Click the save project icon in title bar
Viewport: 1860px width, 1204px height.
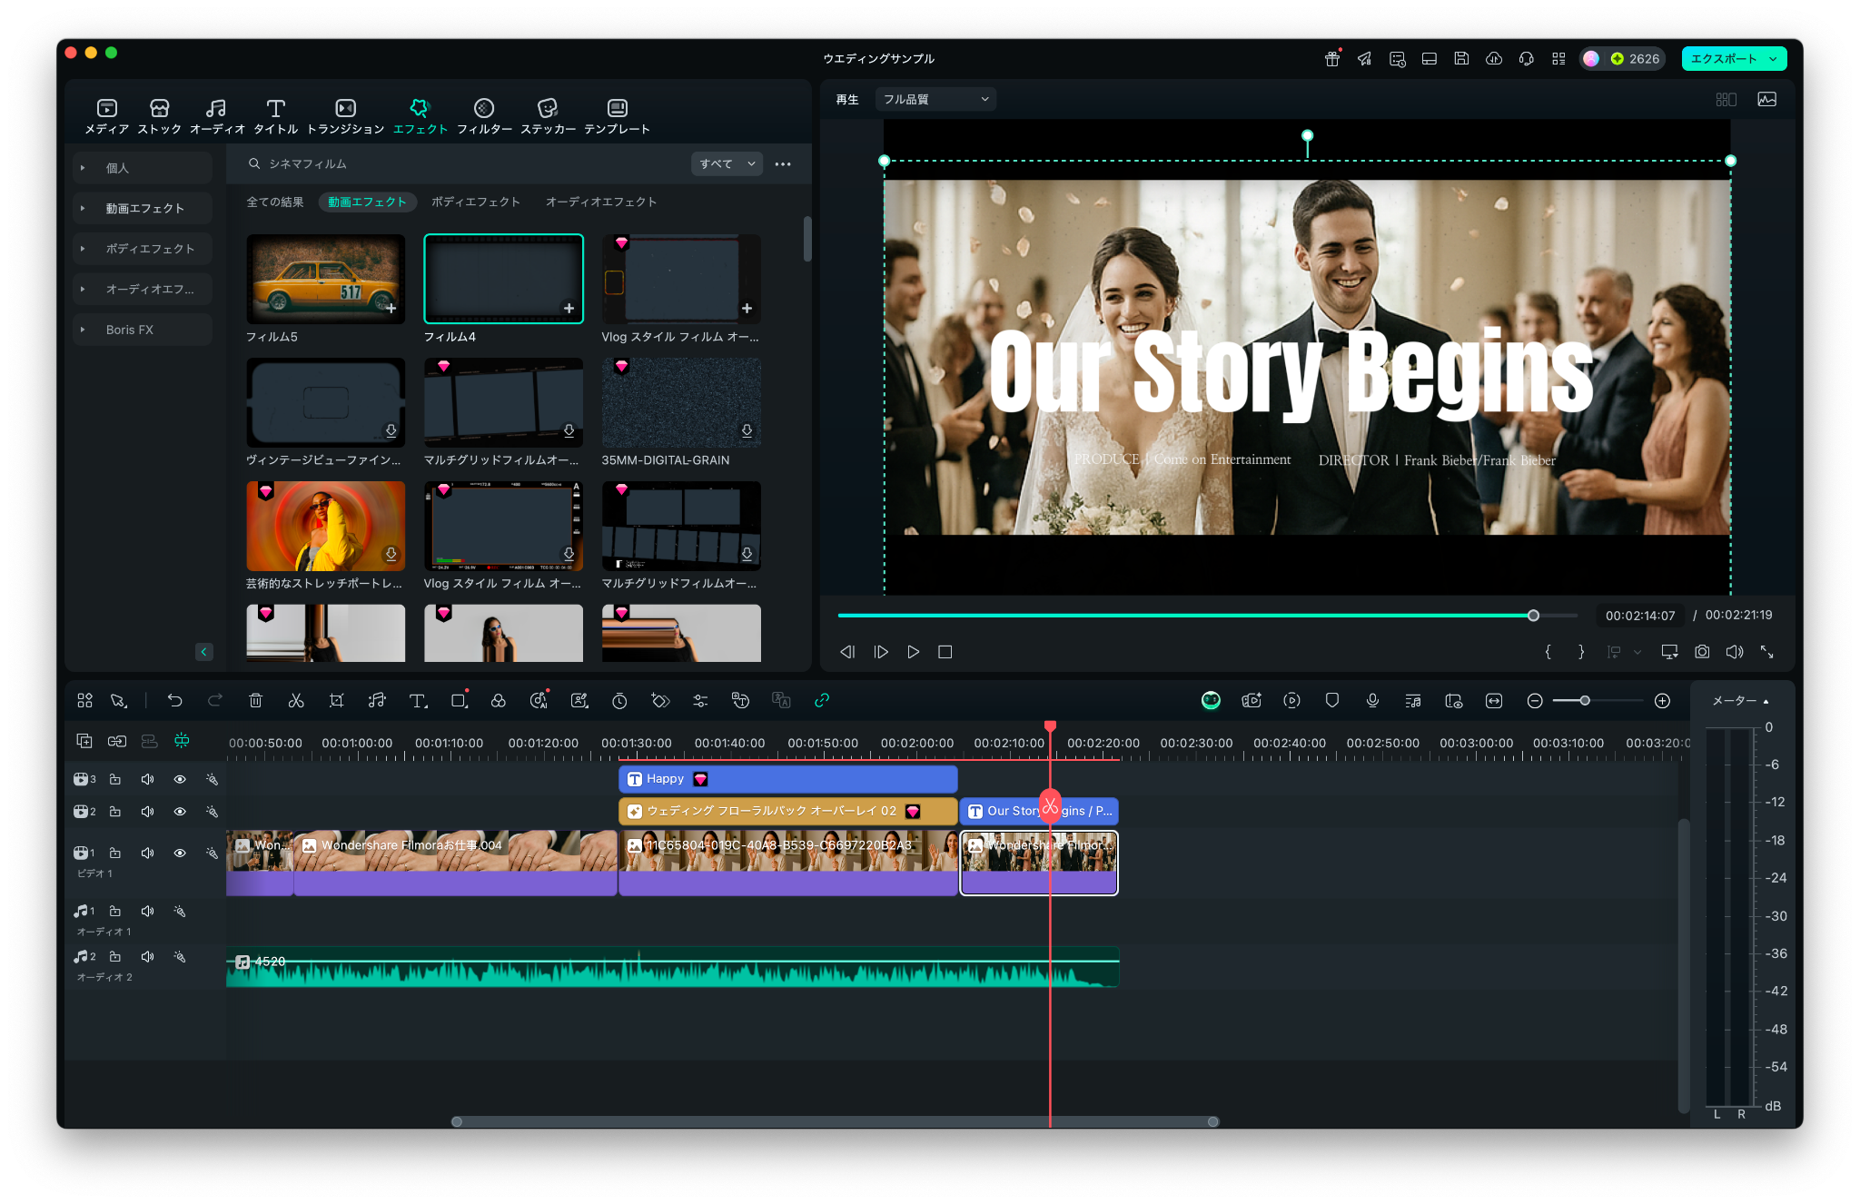tap(1461, 58)
